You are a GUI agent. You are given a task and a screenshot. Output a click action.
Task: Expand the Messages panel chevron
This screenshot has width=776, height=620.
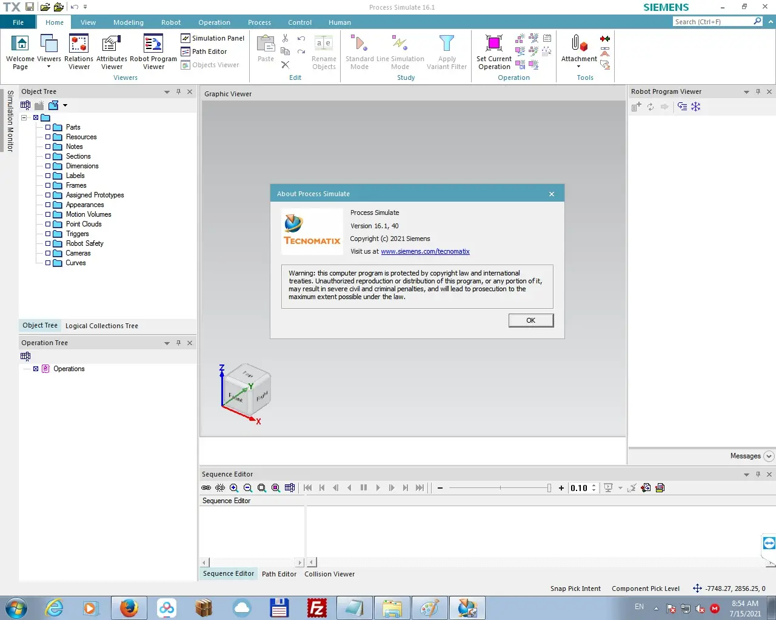point(769,457)
